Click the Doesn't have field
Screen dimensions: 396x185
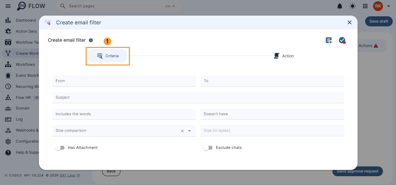(272, 114)
